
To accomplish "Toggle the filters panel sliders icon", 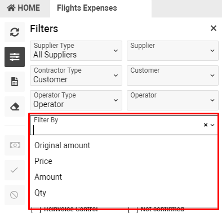I will tap(15, 57).
